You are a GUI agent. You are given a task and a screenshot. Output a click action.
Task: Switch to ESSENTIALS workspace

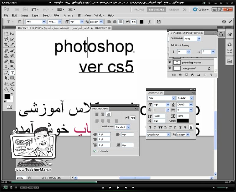pos(157,9)
